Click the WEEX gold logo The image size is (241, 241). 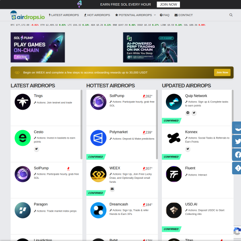[x=98, y=174]
